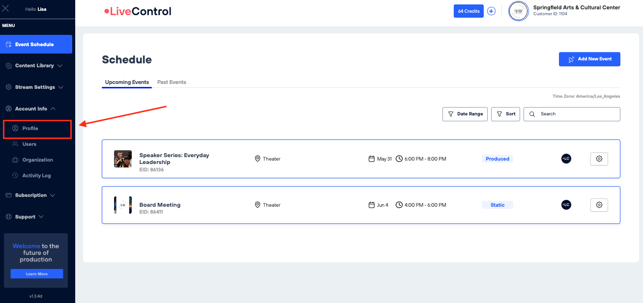Click the Springfield Arts organization logo
The width and height of the screenshot is (643, 303).
pyautogui.click(x=518, y=11)
